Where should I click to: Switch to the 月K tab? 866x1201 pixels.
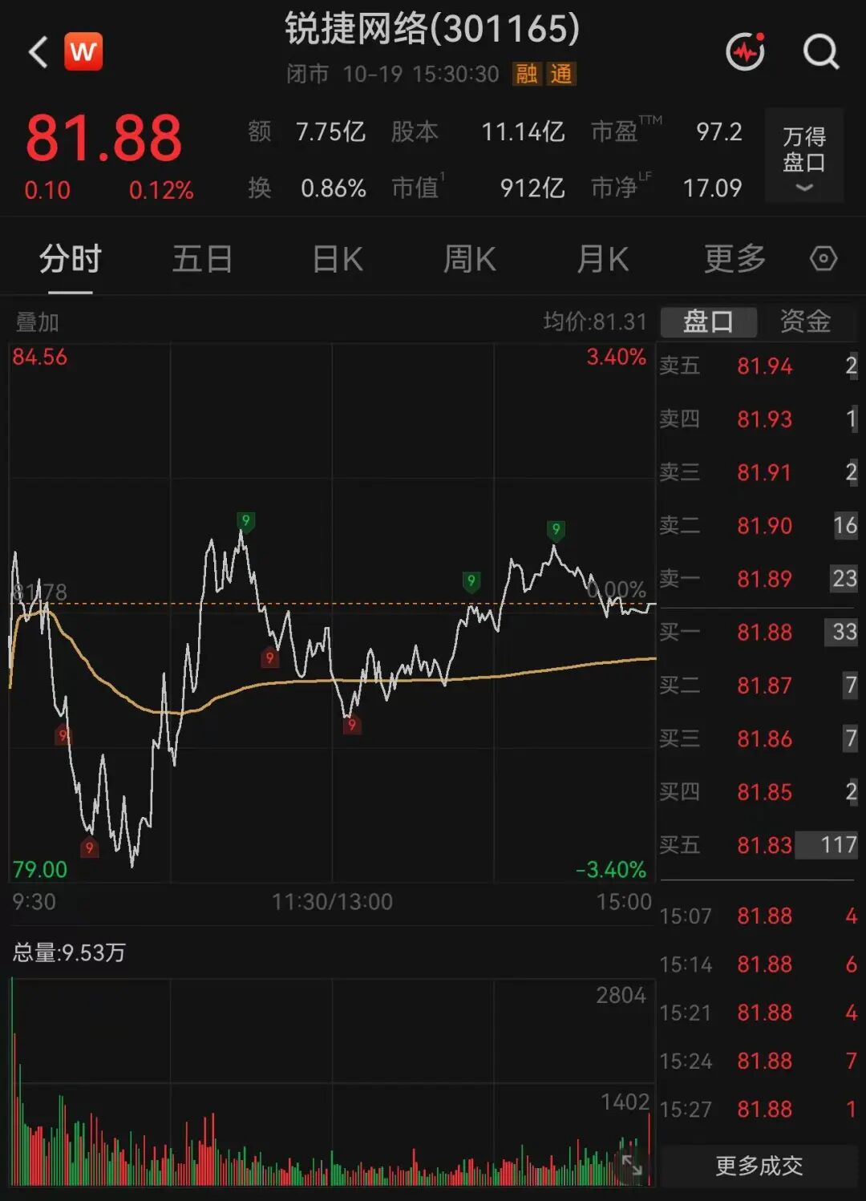coord(603,259)
